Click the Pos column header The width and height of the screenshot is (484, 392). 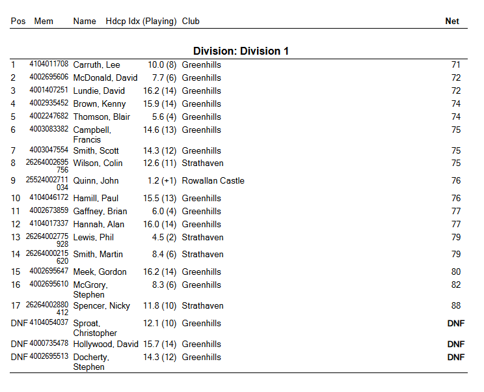[x=18, y=21]
